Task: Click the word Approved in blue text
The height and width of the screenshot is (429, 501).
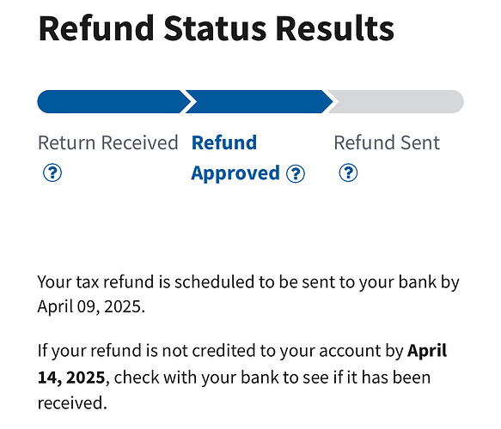Action: coord(235,173)
